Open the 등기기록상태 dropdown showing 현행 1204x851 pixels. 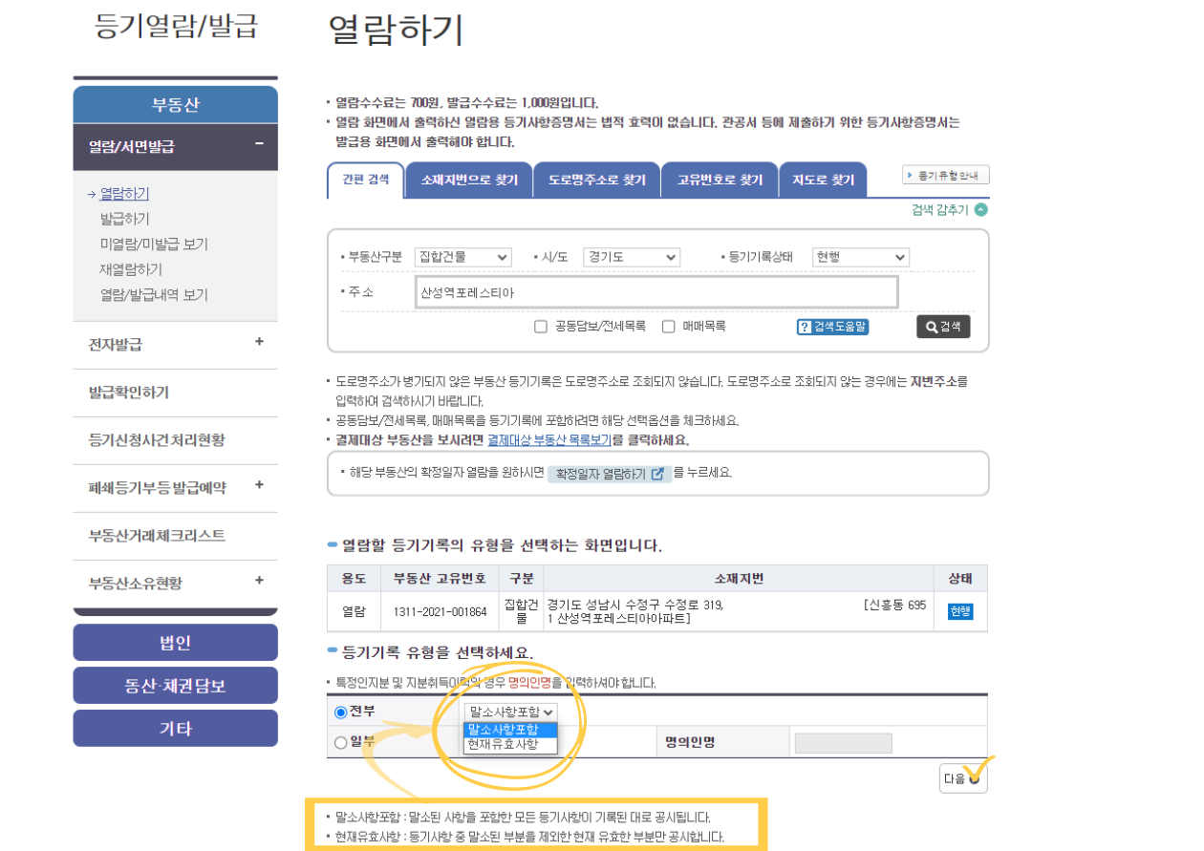(x=858, y=256)
